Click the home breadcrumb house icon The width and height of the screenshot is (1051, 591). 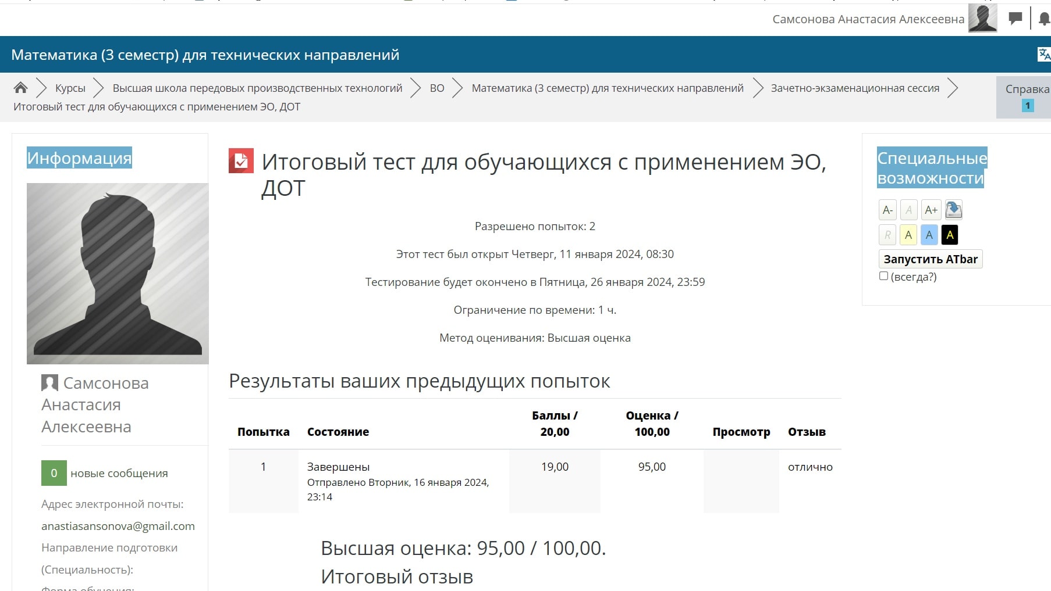[21, 87]
